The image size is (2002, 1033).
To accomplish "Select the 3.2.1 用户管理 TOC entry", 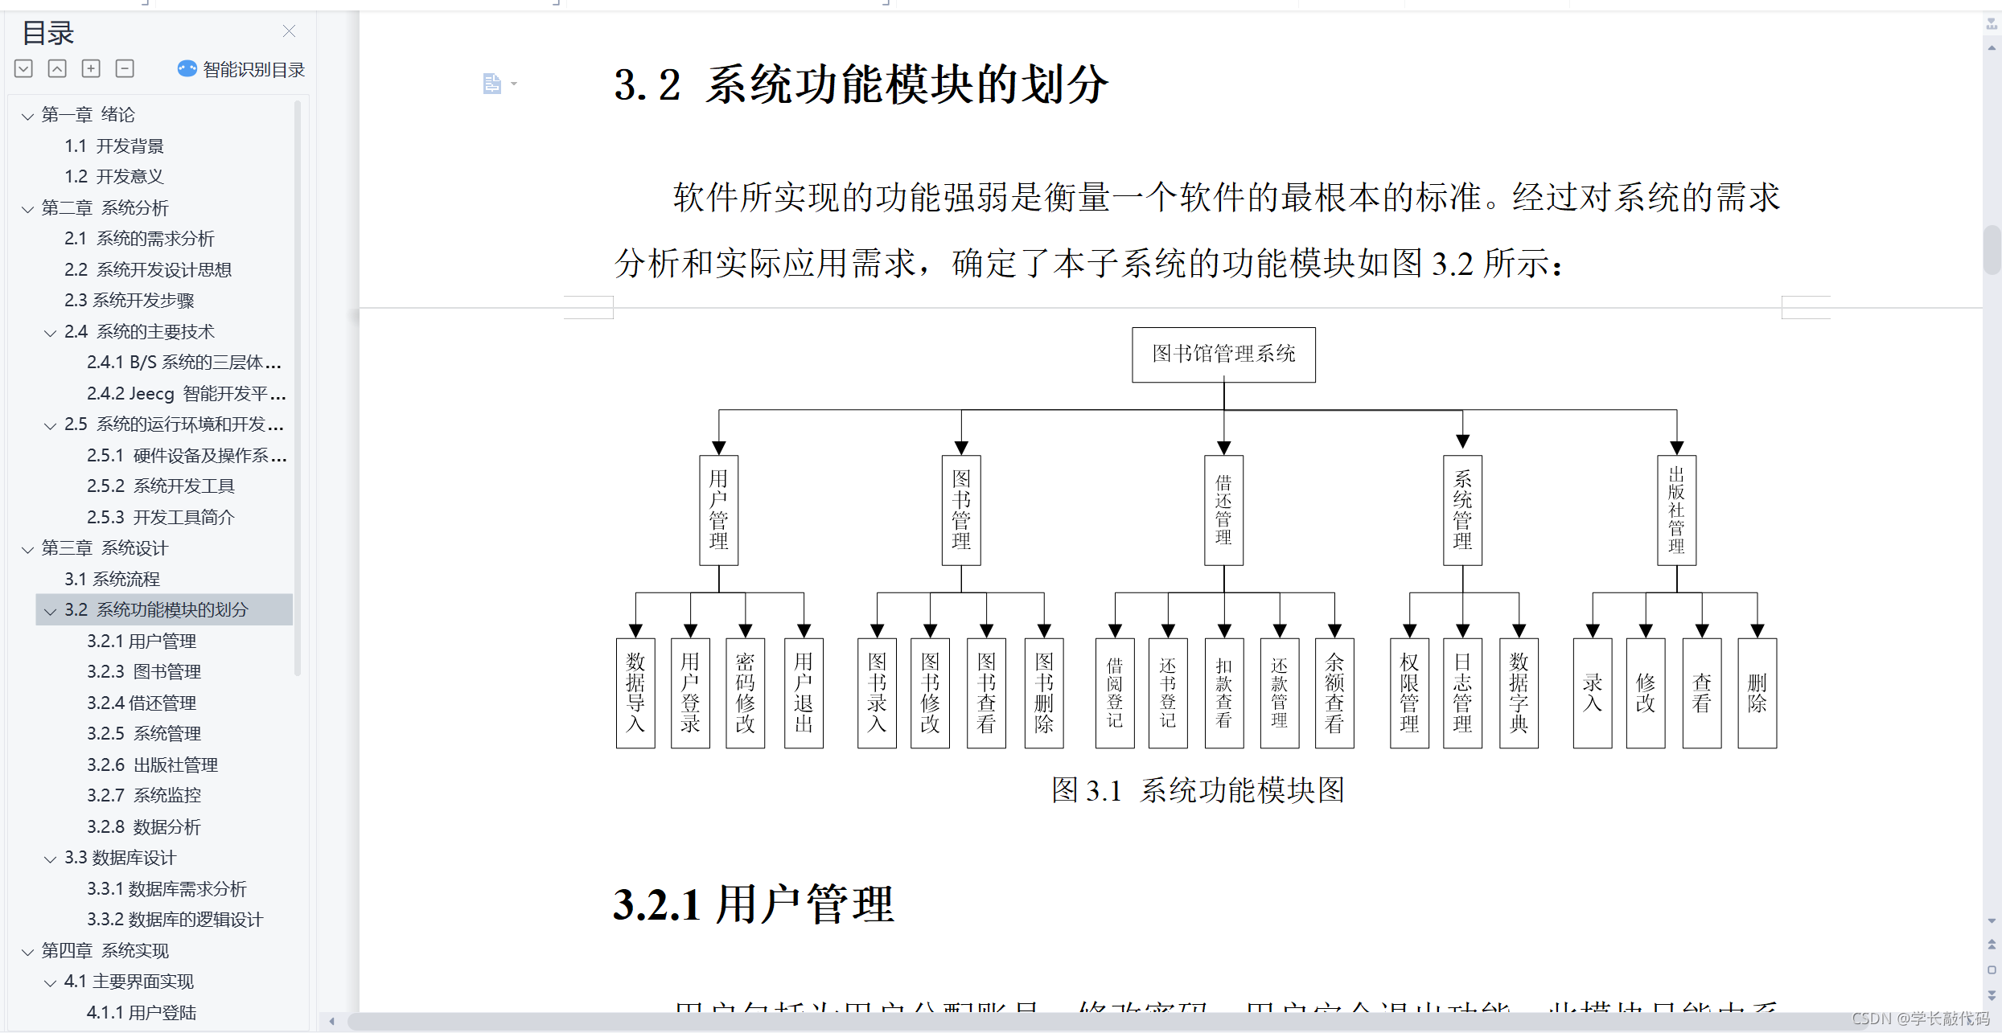I will (x=142, y=641).
